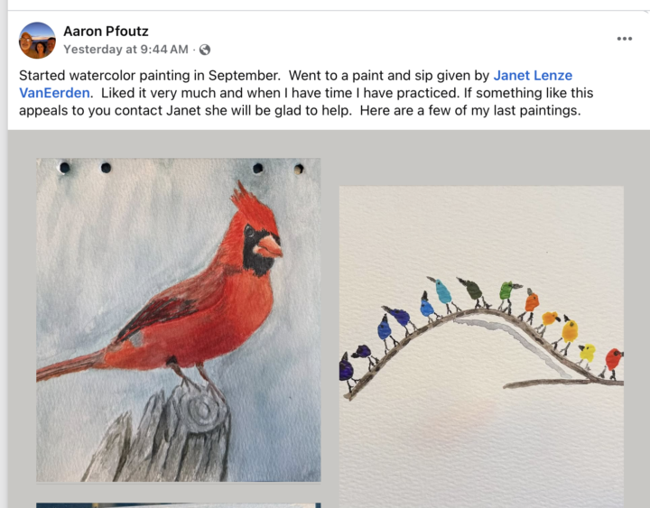The width and height of the screenshot is (650, 508).
Task: Click the red bird at branch's right end
Action: (614, 360)
